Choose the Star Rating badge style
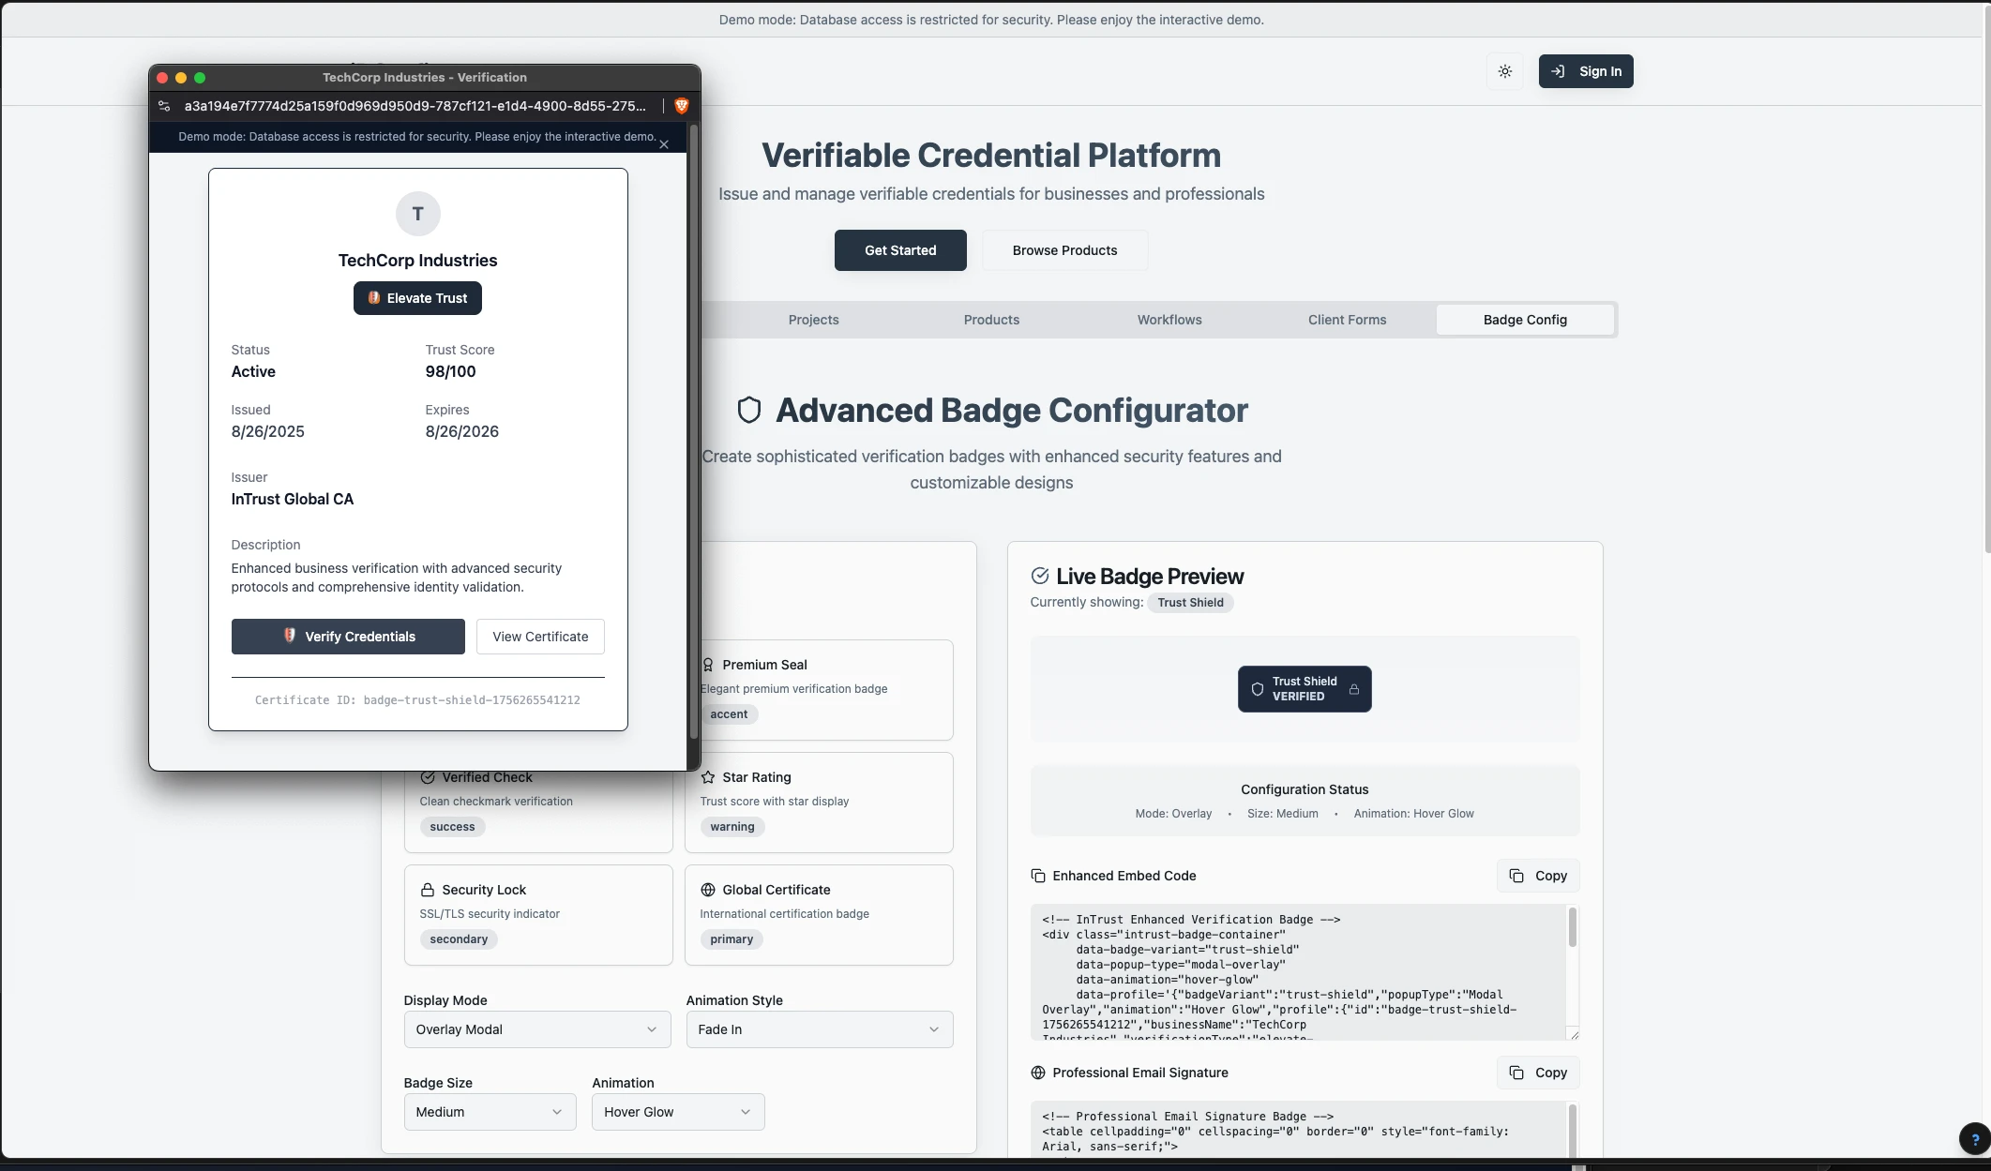This screenshot has height=1171, width=1991. pyautogui.click(x=819, y=802)
